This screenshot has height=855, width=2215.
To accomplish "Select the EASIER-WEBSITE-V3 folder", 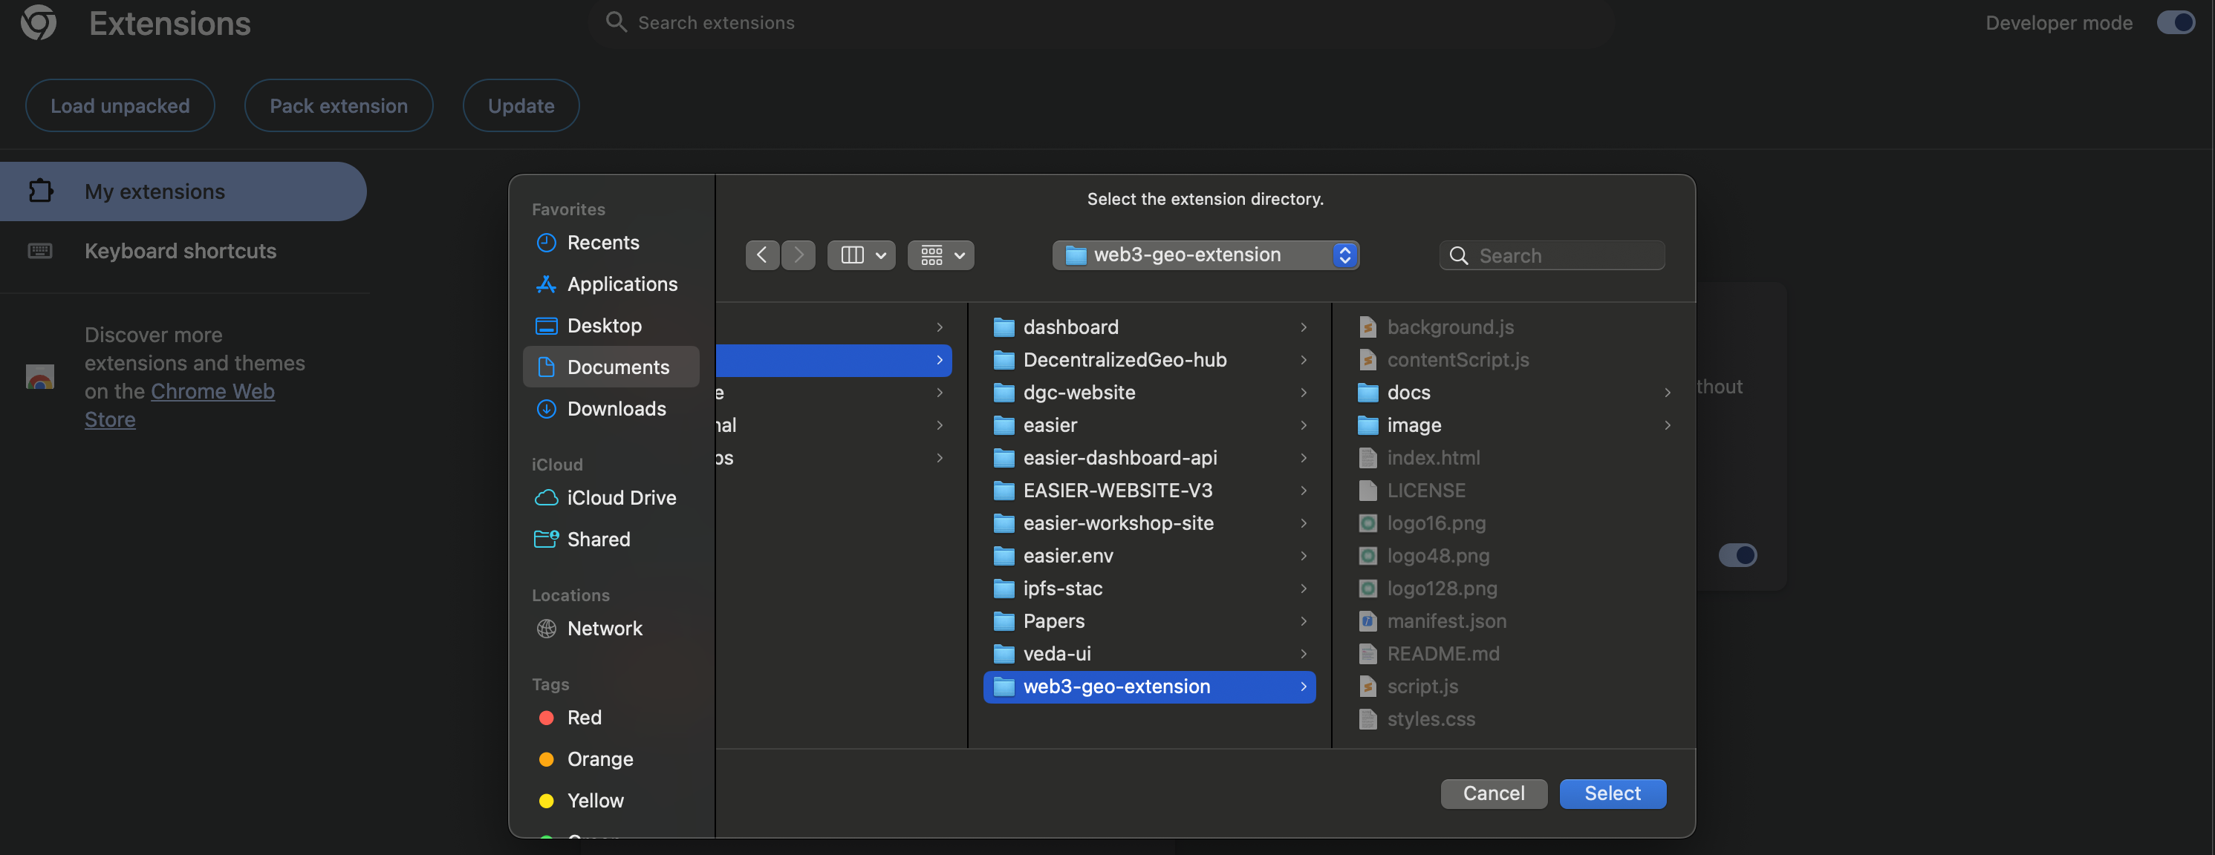I will click(x=1150, y=491).
